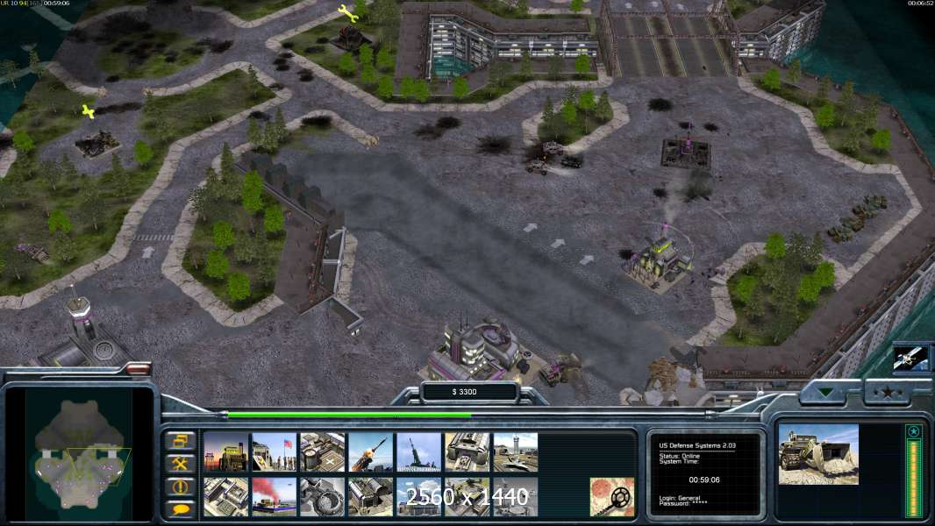
Task: Build the Strategy Center
Action: tap(225, 497)
